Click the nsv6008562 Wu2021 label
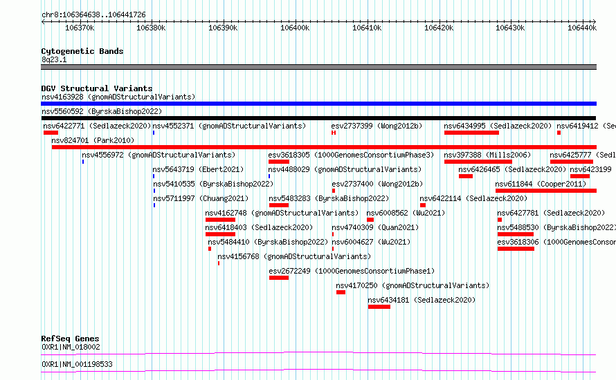The width and height of the screenshot is (616, 380). pos(406,213)
